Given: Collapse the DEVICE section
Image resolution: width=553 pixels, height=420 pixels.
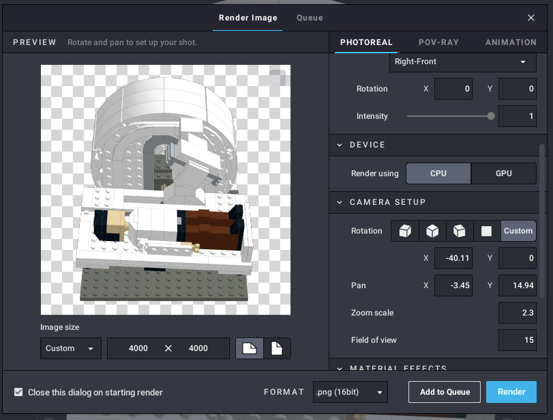Looking at the screenshot, I should coord(340,145).
